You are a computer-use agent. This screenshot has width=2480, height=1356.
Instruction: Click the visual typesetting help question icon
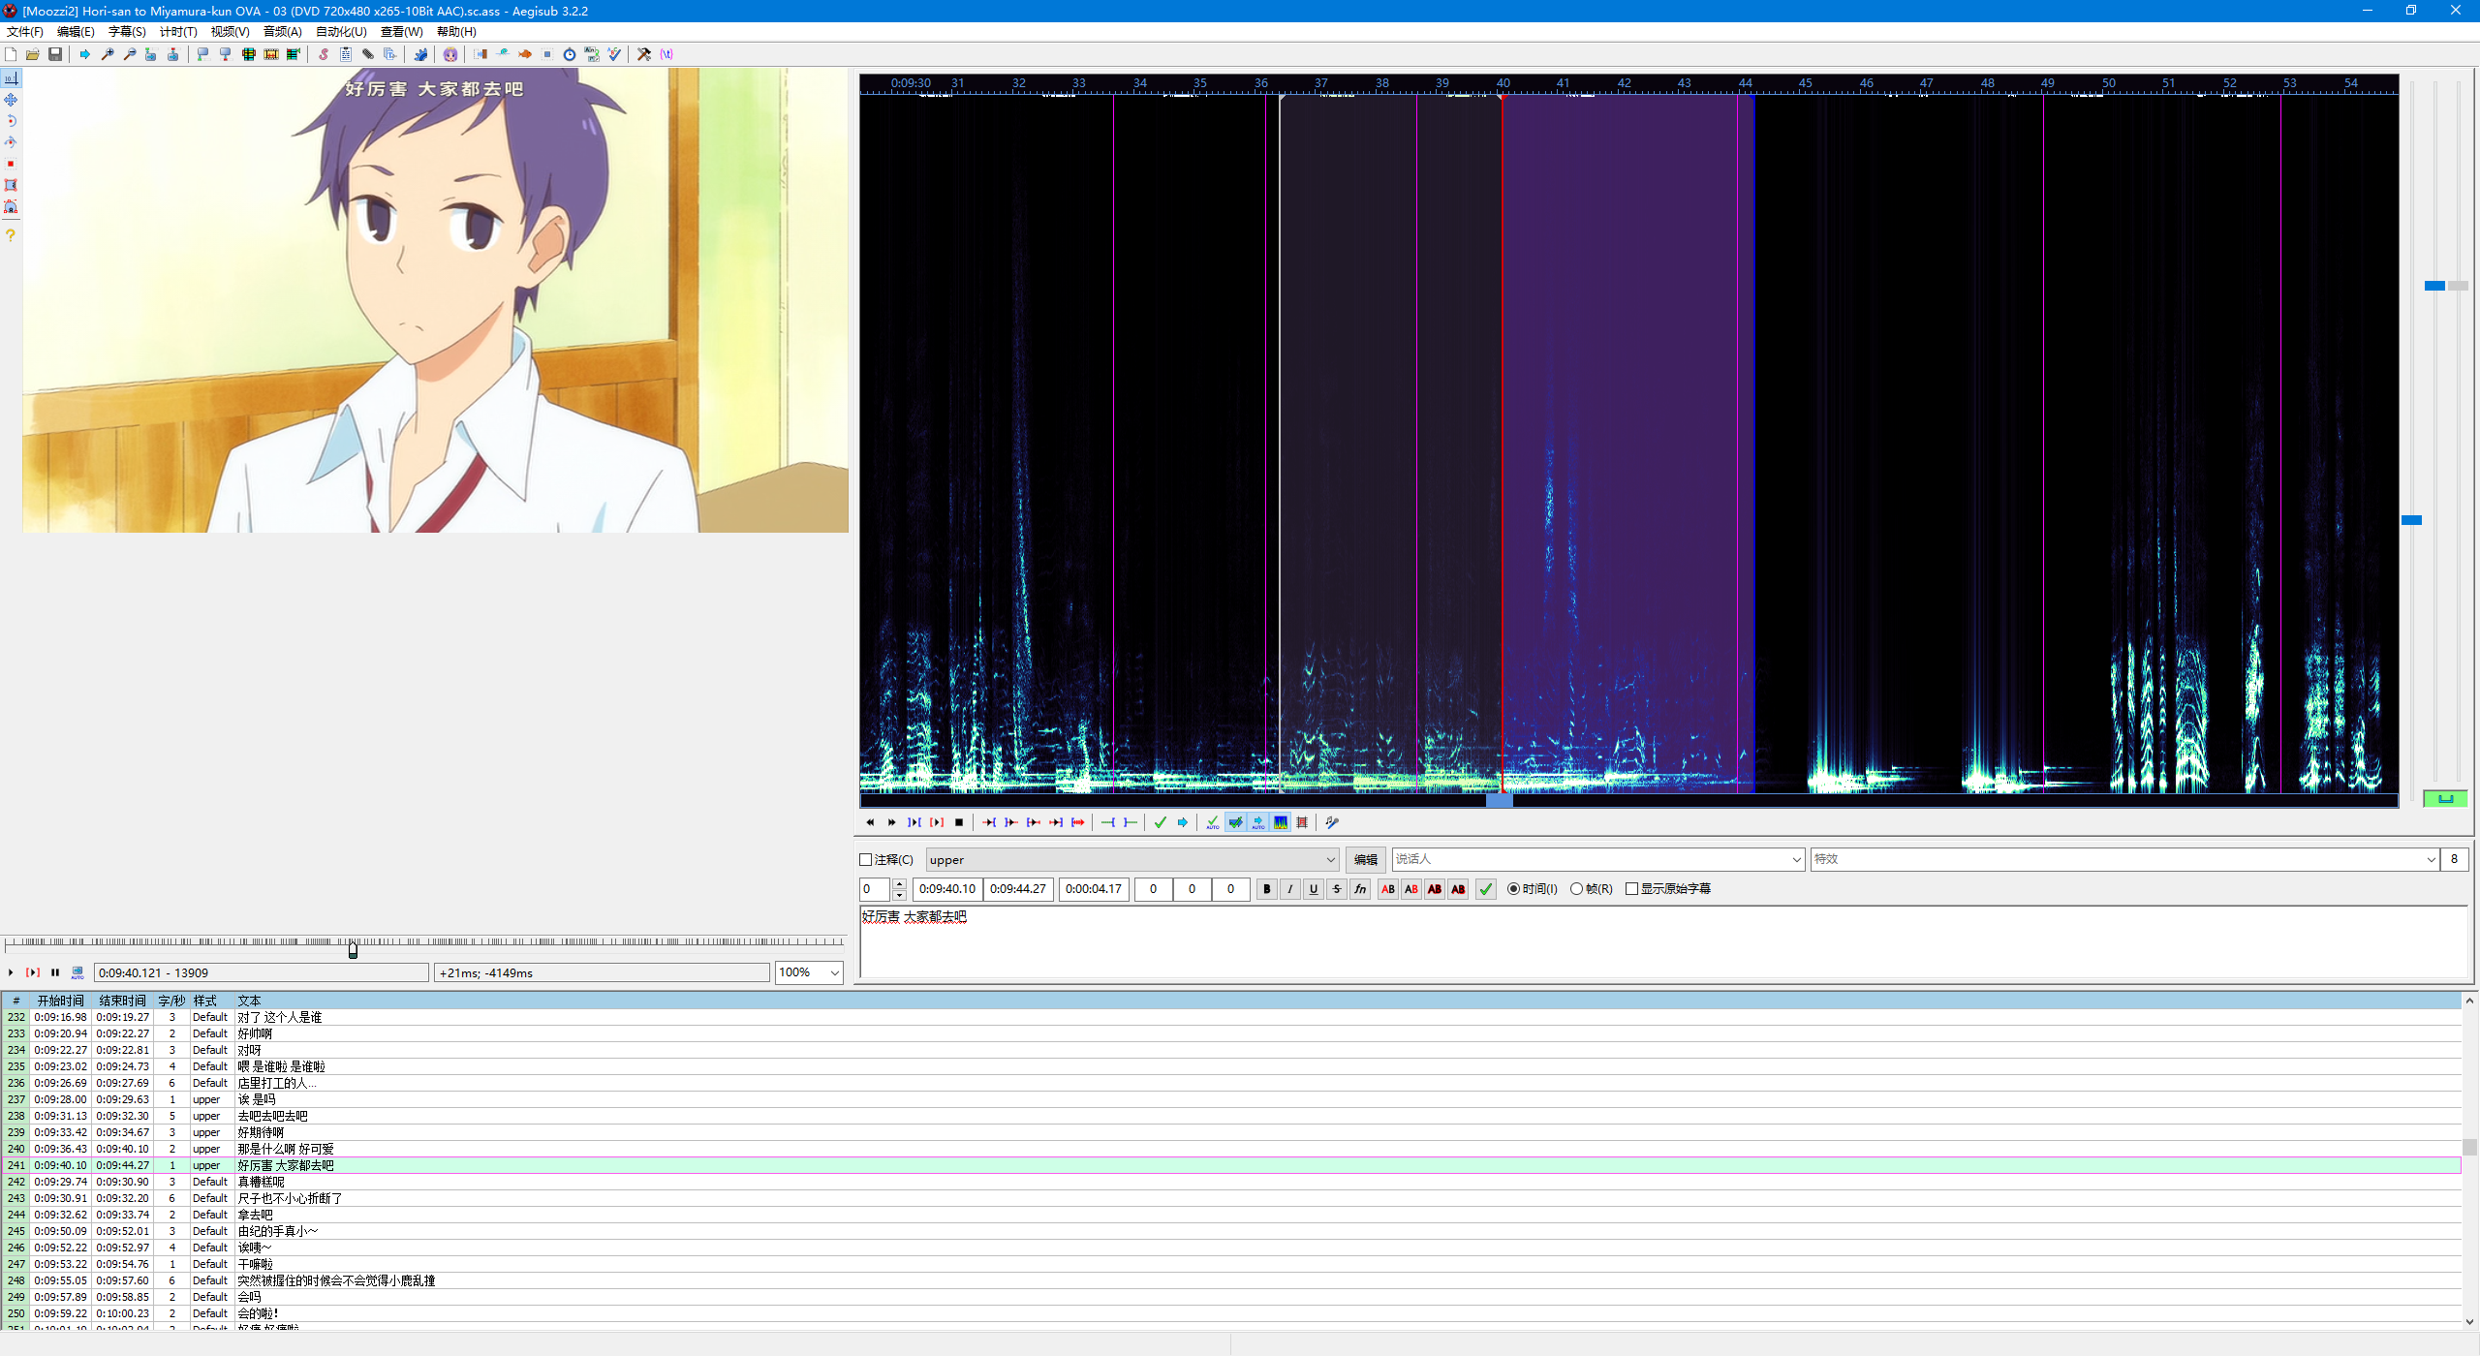coord(11,235)
